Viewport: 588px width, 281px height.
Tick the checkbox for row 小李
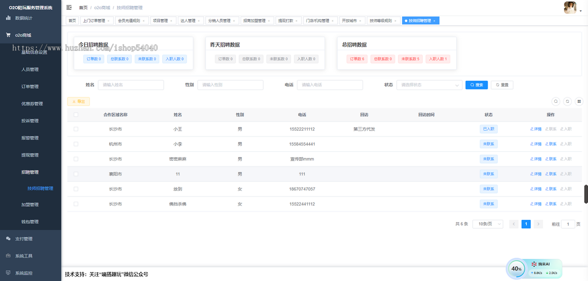(75, 144)
